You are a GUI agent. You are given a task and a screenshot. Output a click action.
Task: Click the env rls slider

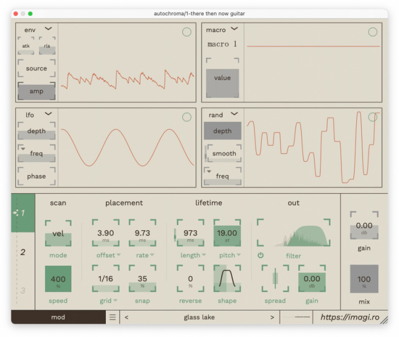point(47,46)
